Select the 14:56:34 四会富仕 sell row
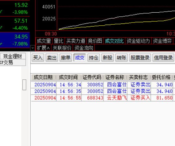The height and width of the screenshot is (146, 175). [103, 85]
